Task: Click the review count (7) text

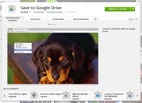Action: click(30, 12)
